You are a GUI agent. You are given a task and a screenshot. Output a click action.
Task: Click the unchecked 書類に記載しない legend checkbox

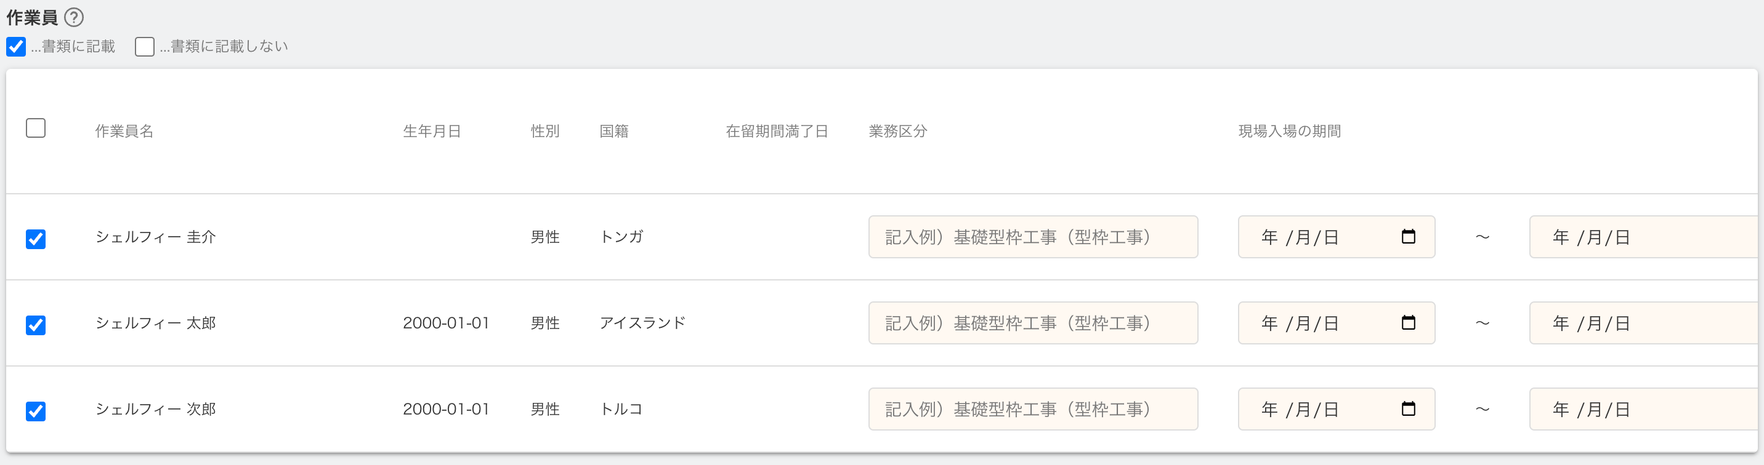point(145,47)
